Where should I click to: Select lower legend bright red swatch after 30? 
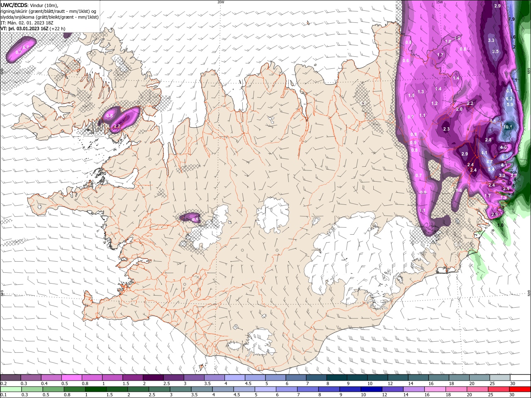(x=520, y=389)
